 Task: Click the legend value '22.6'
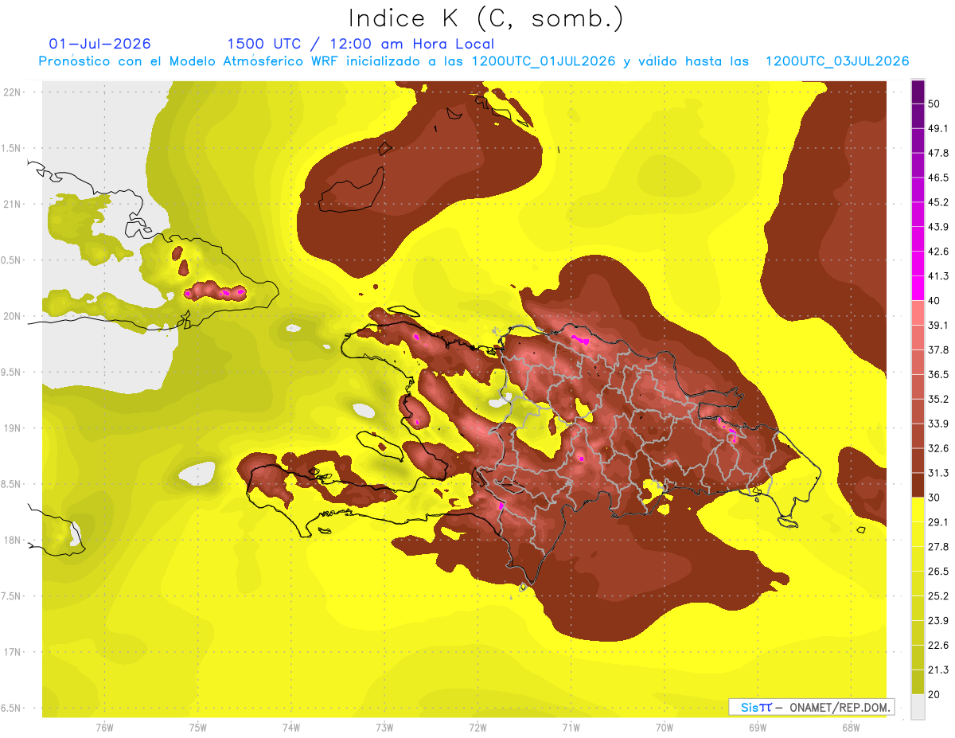[938, 645]
